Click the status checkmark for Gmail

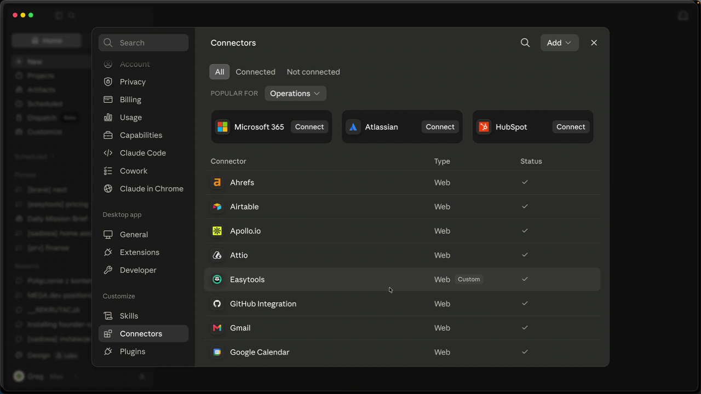tap(525, 327)
